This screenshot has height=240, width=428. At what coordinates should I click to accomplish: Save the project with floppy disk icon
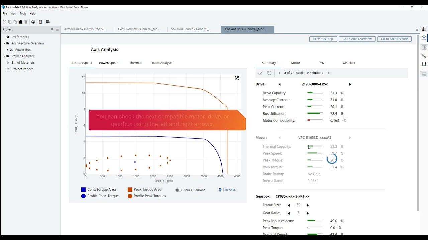coord(20,22)
